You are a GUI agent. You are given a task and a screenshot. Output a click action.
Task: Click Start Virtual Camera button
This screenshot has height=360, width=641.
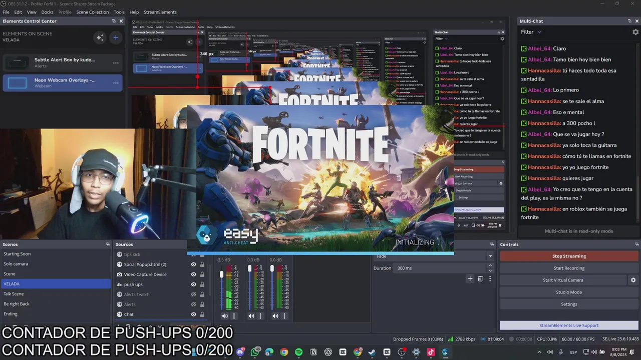563,280
